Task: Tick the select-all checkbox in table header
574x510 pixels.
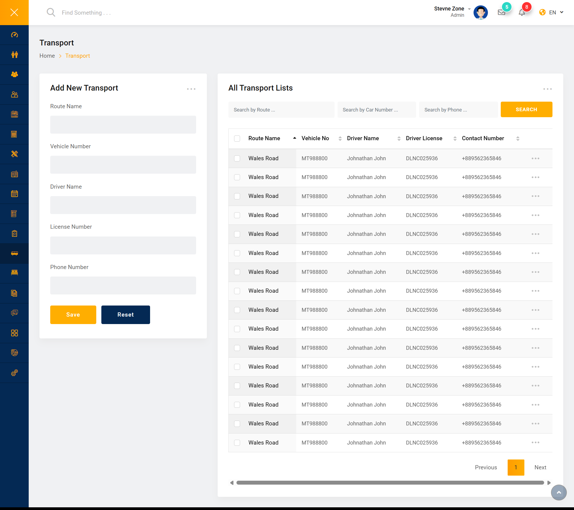Action: click(237, 138)
